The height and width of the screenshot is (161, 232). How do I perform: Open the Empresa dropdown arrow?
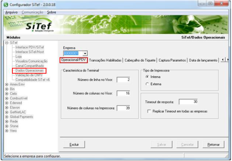(85, 53)
